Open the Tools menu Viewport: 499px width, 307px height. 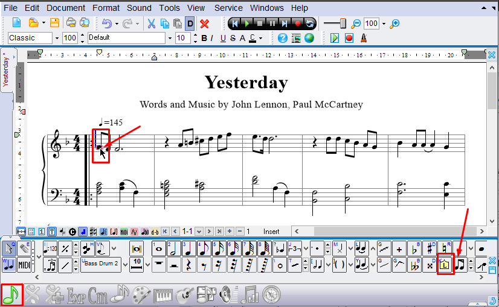point(170,8)
